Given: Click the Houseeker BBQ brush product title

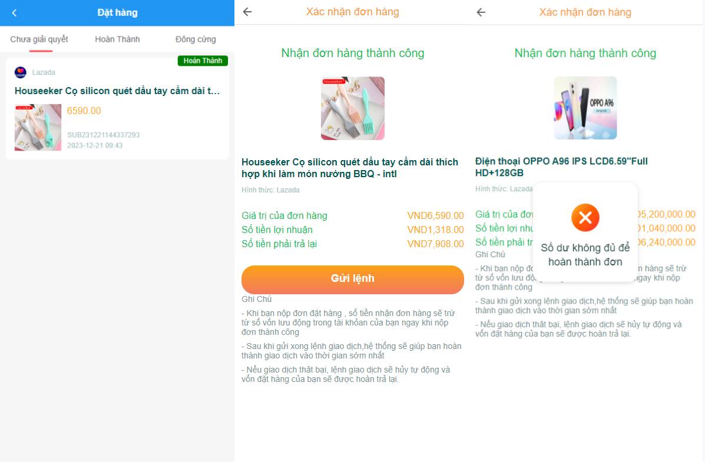Looking at the screenshot, I should (350, 168).
